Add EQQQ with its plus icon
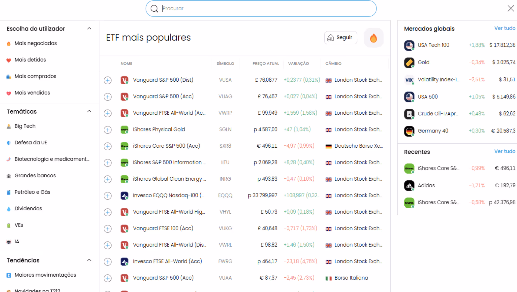This screenshot has height=292, width=517. tap(108, 196)
